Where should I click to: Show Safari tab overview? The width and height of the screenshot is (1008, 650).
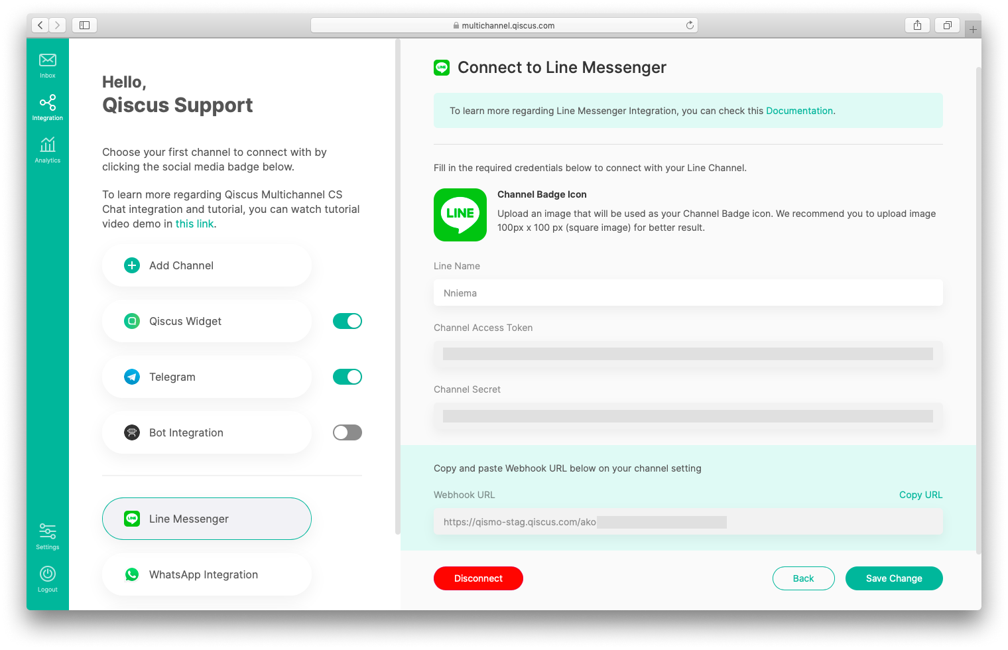click(948, 25)
